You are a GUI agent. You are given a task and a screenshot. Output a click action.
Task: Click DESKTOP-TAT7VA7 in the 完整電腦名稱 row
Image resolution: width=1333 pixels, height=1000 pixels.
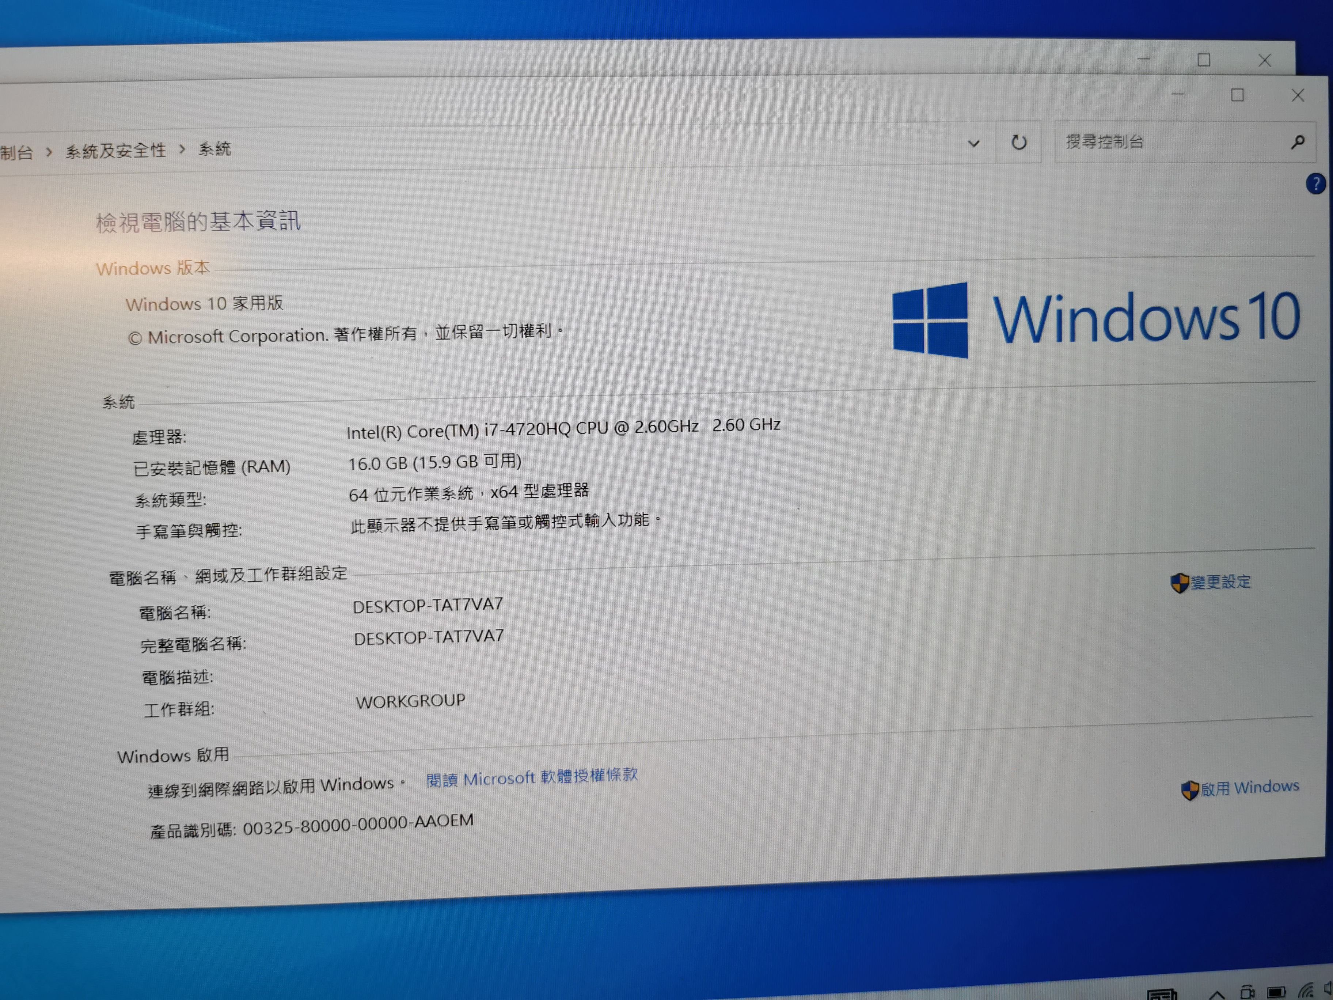click(x=429, y=637)
